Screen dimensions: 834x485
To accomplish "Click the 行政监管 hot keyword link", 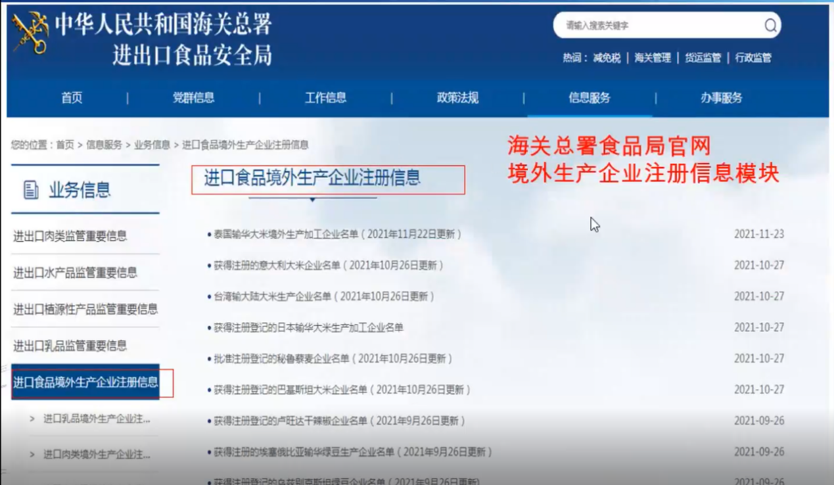I will [x=753, y=58].
